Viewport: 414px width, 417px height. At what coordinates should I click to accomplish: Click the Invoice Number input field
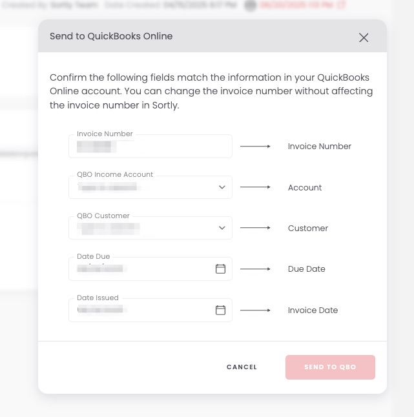[x=150, y=147]
